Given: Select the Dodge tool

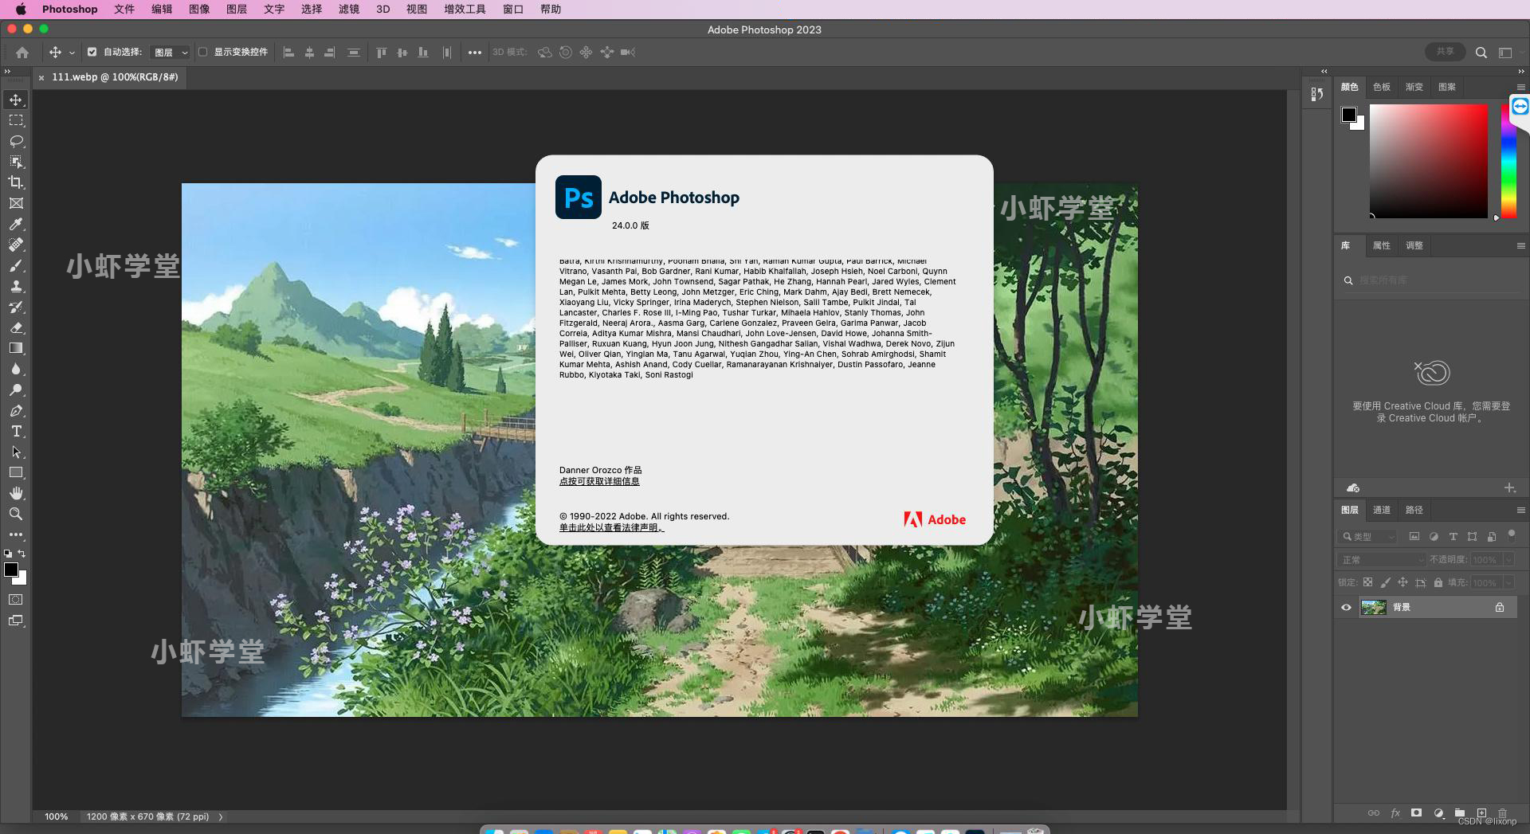Looking at the screenshot, I should (16, 390).
